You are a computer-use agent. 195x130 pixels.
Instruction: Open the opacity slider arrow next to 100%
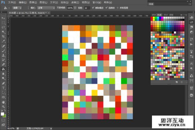point(75,8)
